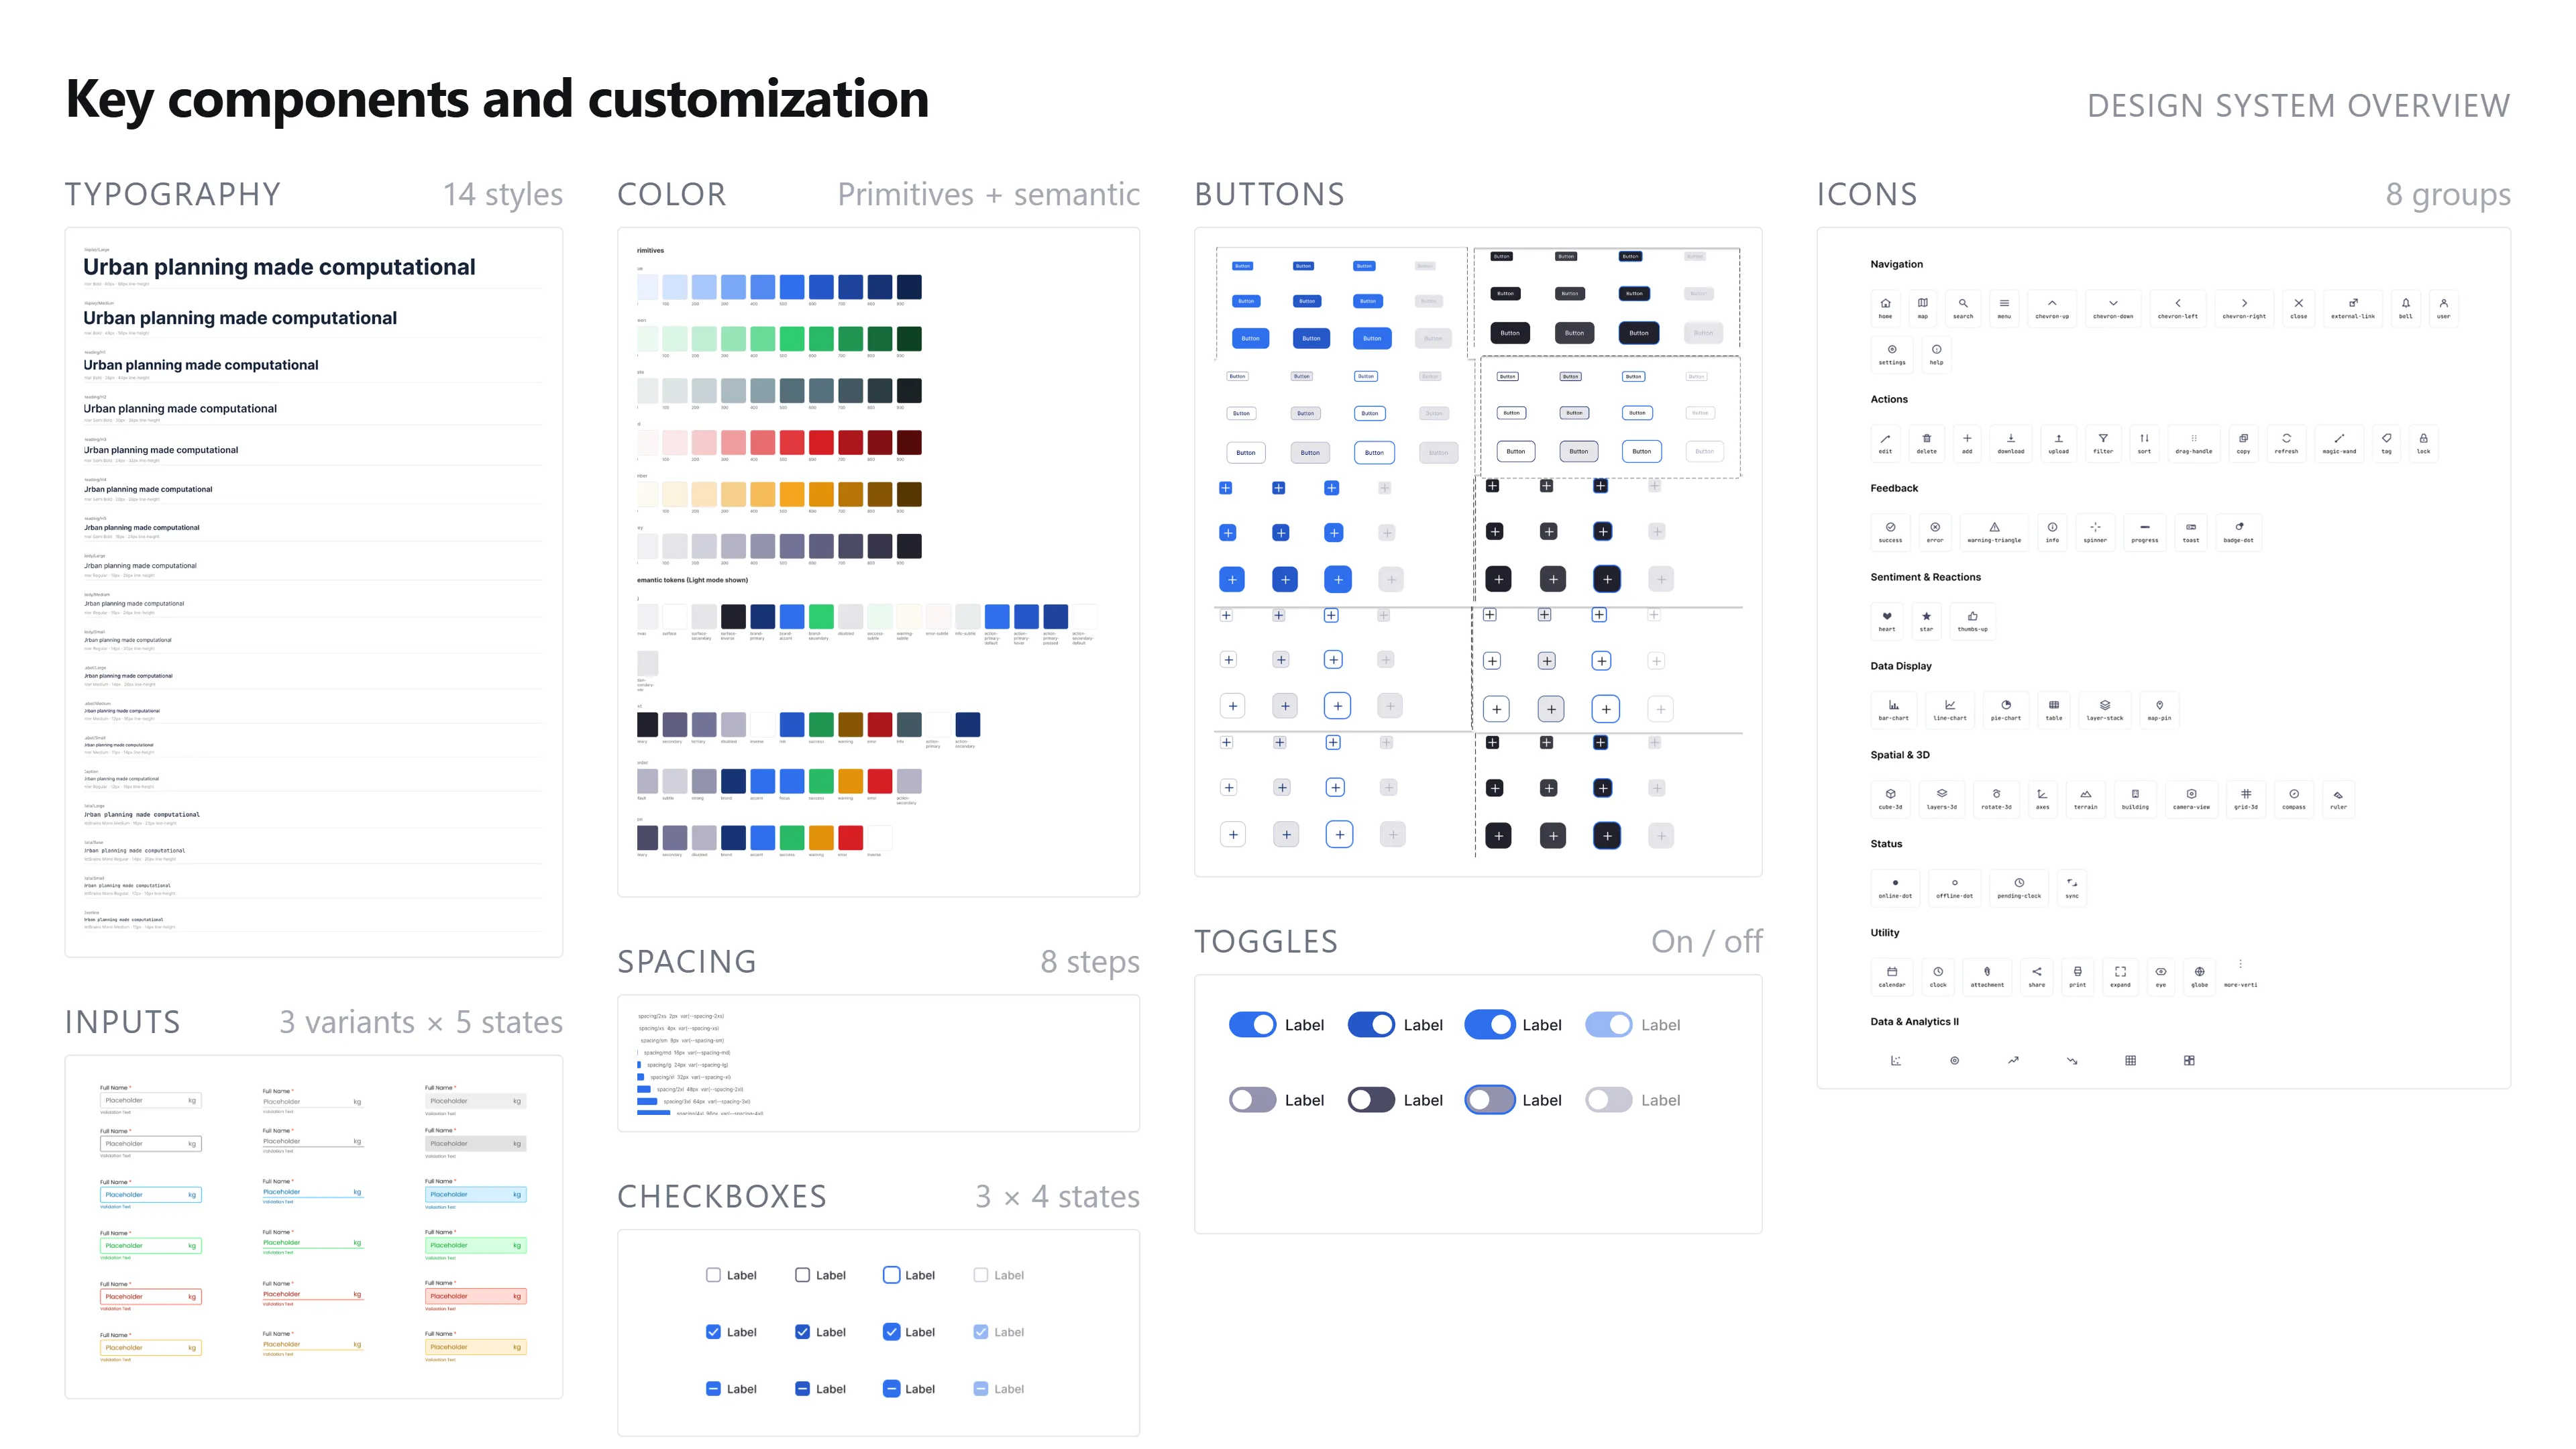Click the expand fullscreen icon
The width and height of the screenshot is (2576, 1449).
(2120, 976)
